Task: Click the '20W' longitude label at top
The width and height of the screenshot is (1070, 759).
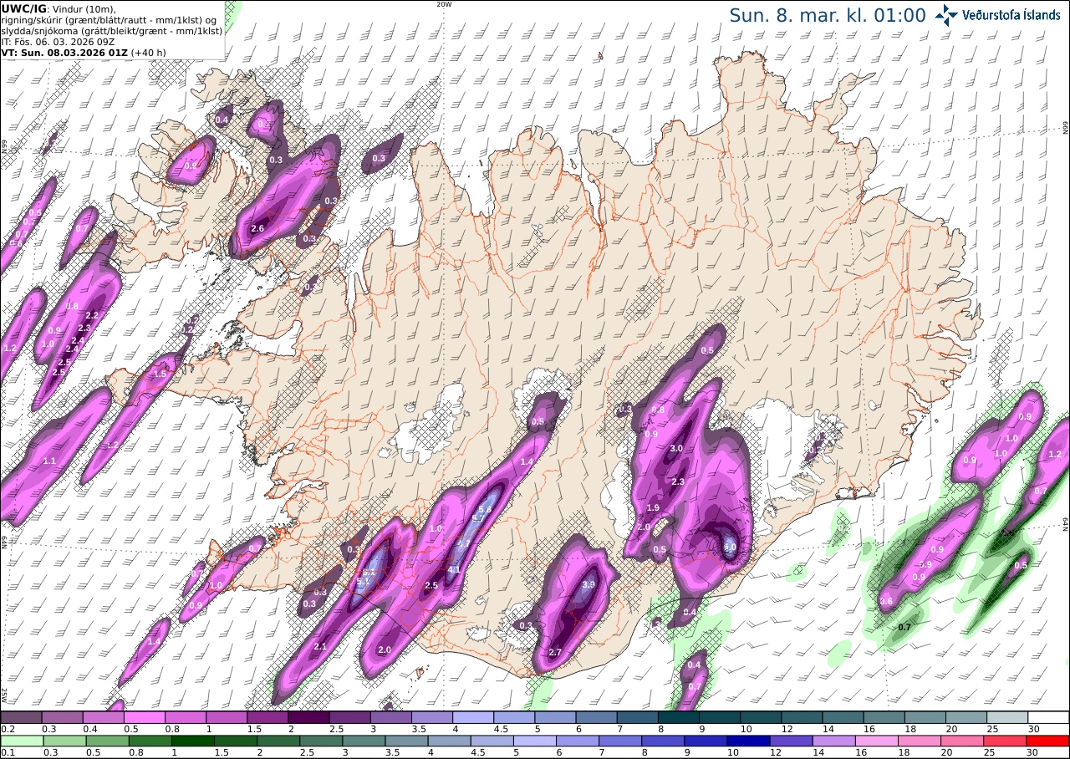Action: point(444,4)
